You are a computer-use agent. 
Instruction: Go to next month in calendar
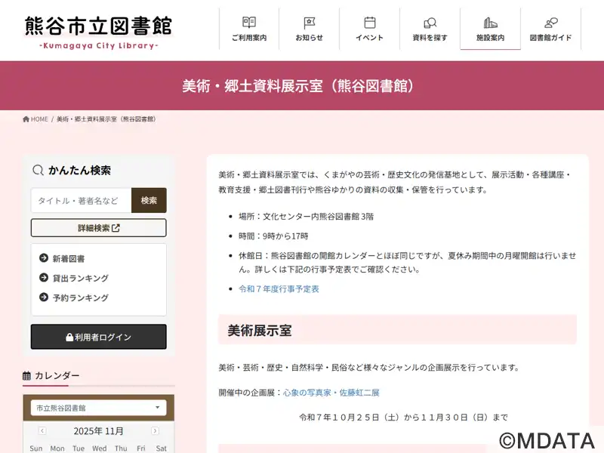(x=155, y=431)
